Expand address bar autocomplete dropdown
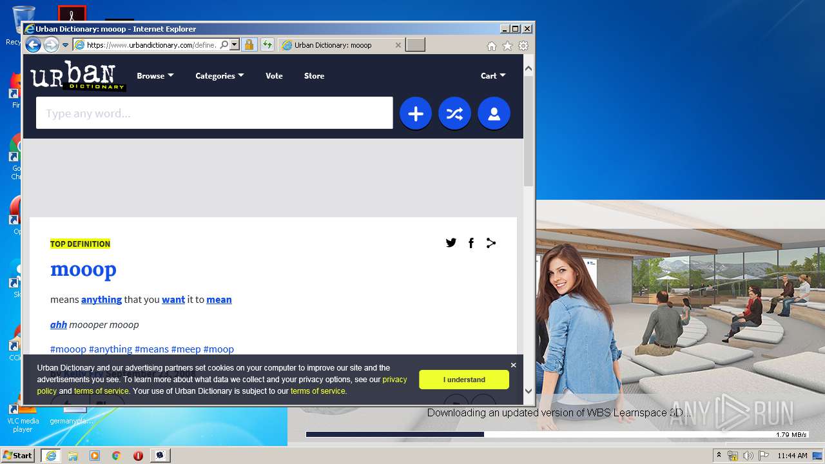825x464 pixels. click(235, 45)
